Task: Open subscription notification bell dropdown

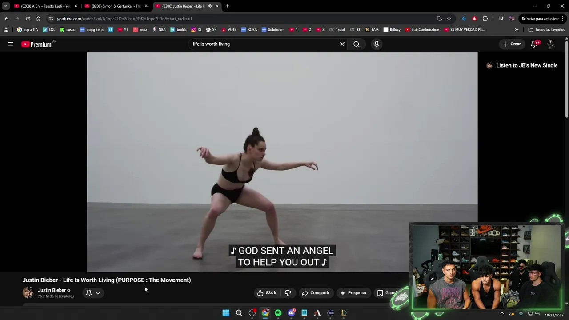Action: (x=93, y=293)
